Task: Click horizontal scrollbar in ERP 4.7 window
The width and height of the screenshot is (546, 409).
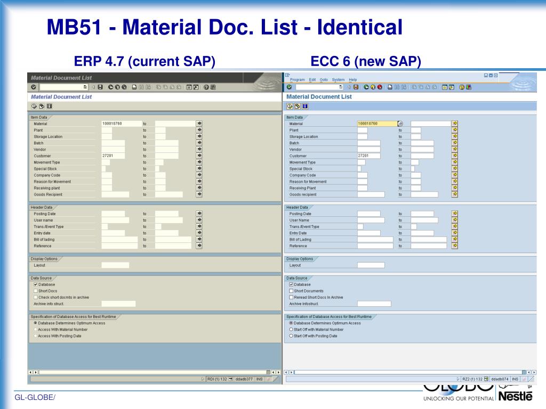Action: 154,372
